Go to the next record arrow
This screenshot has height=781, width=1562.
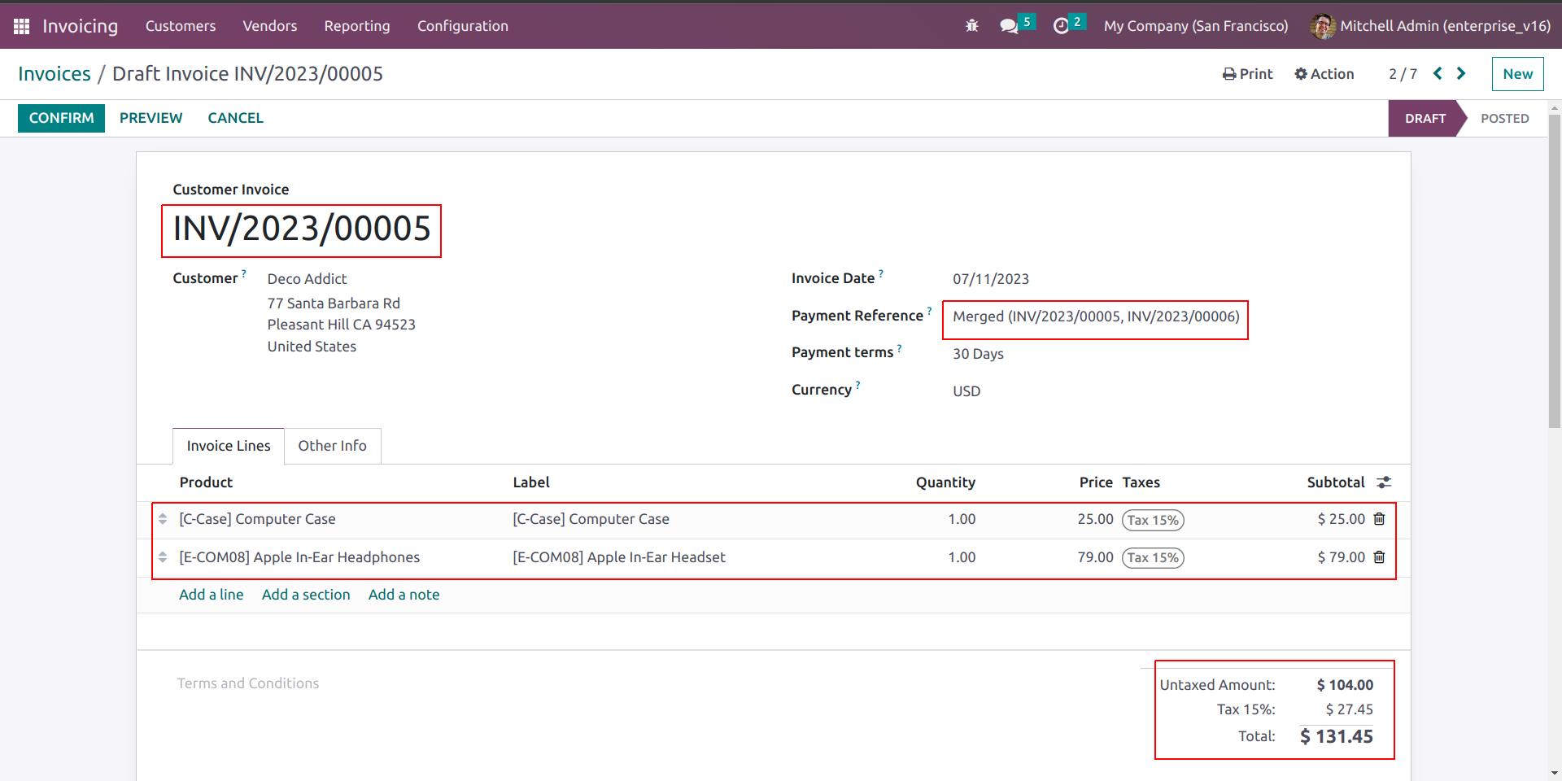click(x=1461, y=73)
